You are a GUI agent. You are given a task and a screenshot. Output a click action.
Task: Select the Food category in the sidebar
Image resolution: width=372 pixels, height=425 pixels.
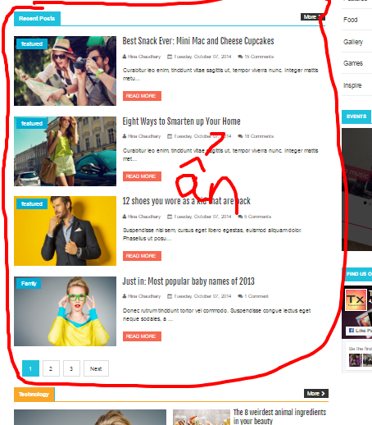pyautogui.click(x=351, y=20)
